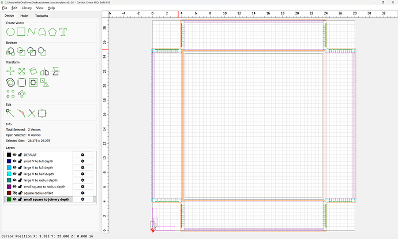
Task: Activate the Text vector tool
Action: (63, 31)
